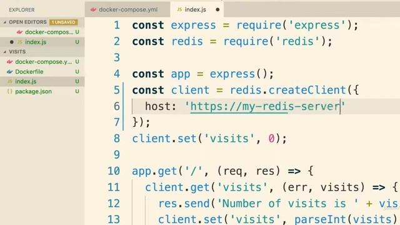Click the U status beside Dockerfile

[77, 72]
